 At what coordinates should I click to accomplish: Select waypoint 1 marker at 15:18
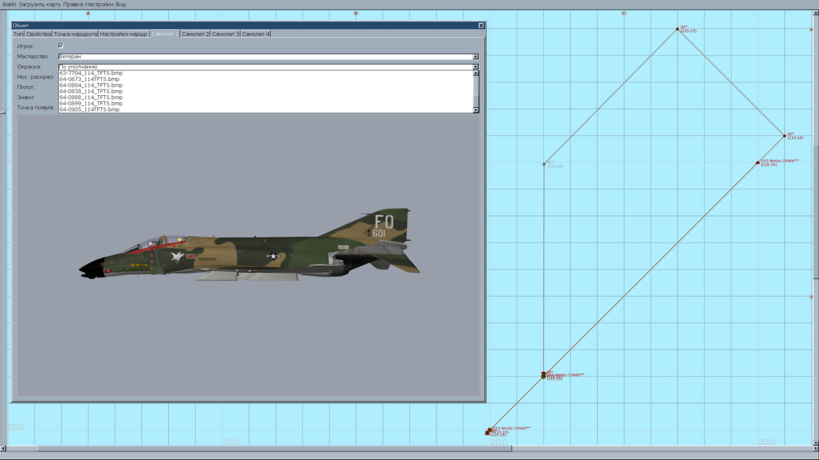point(784,135)
